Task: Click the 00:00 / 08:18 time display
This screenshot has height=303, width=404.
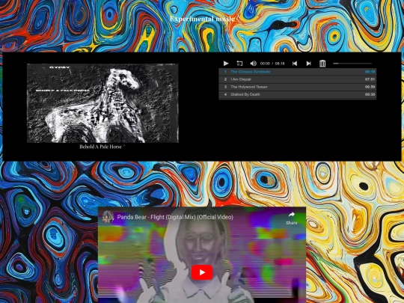Action: coord(272,64)
